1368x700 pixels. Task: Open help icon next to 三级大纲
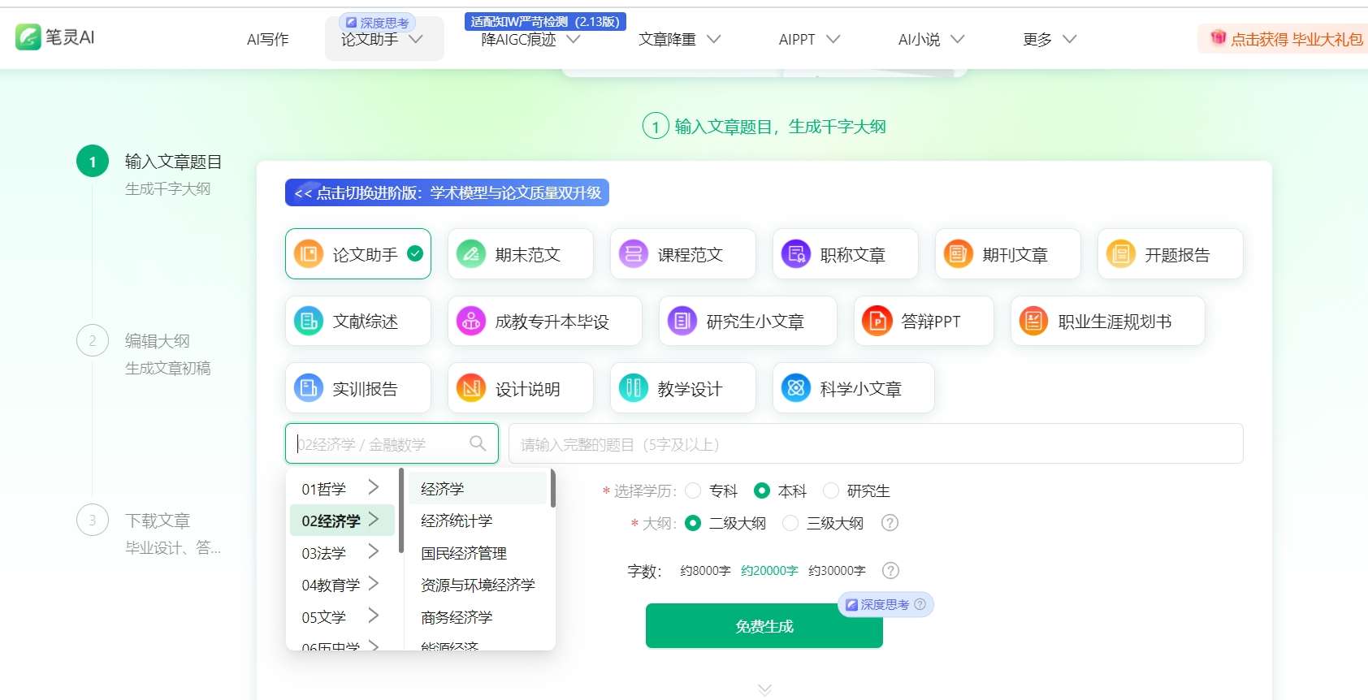tap(890, 523)
